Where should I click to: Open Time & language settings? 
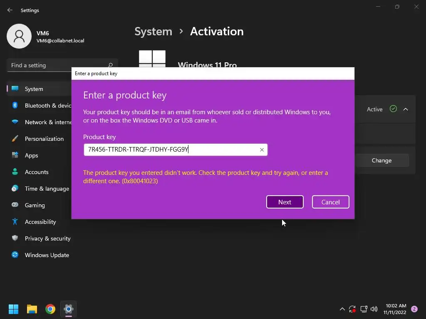click(40, 189)
